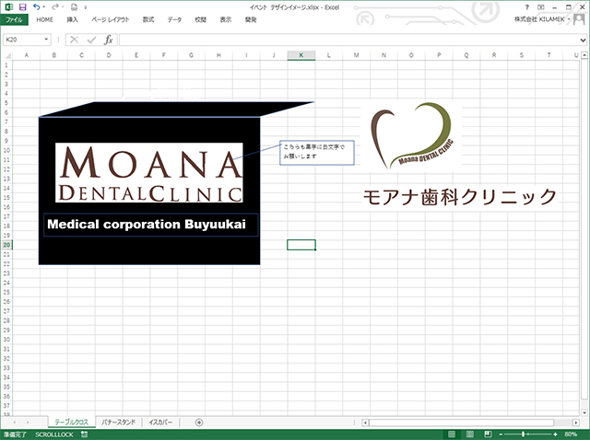This screenshot has height=440, width=590.
Task: Expand the formula bar with chevron
Action: [x=583, y=40]
